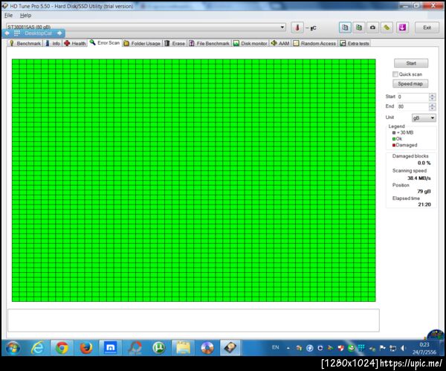
Task: Show hidden tray icons arrow
Action: (x=288, y=348)
